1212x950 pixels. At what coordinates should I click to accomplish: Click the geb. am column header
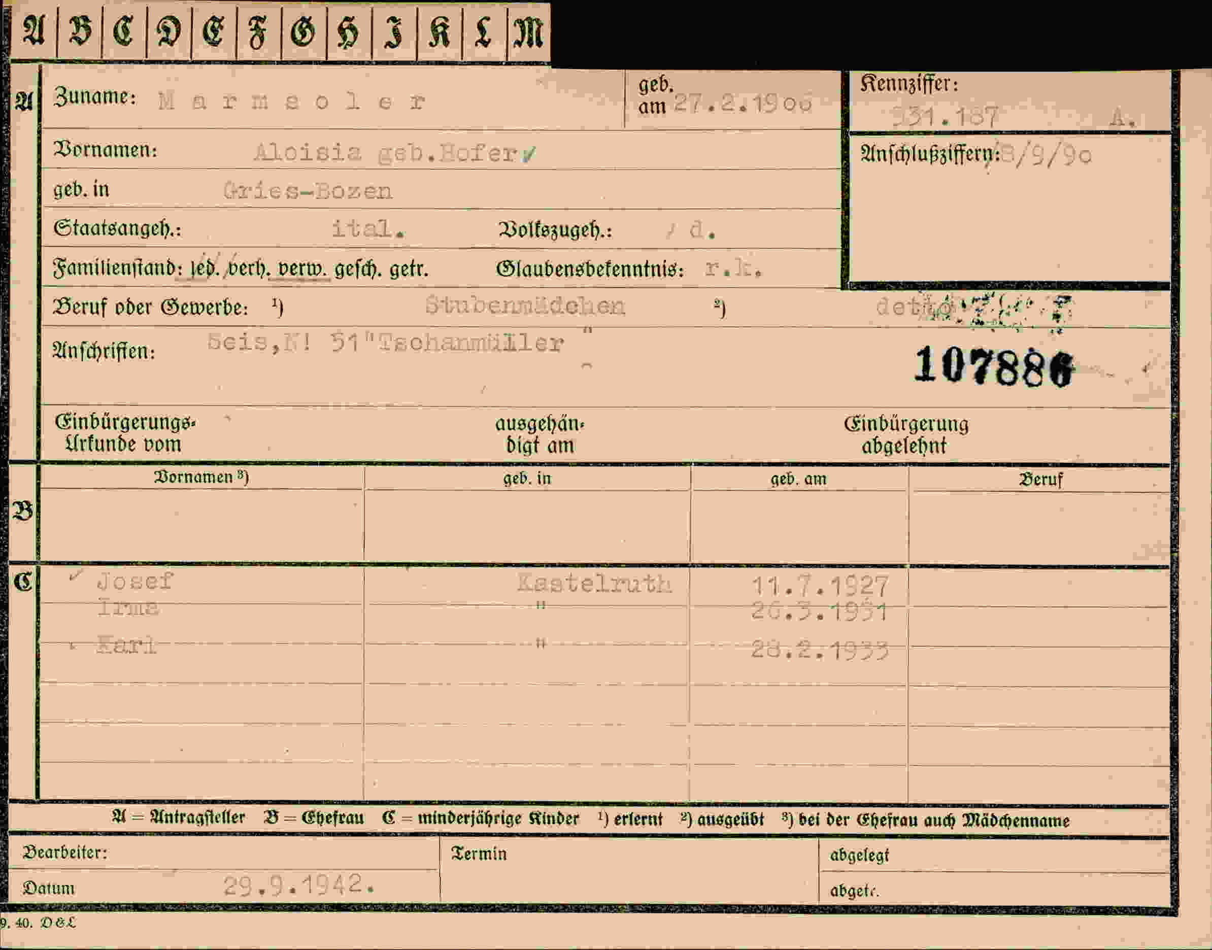pos(798,479)
